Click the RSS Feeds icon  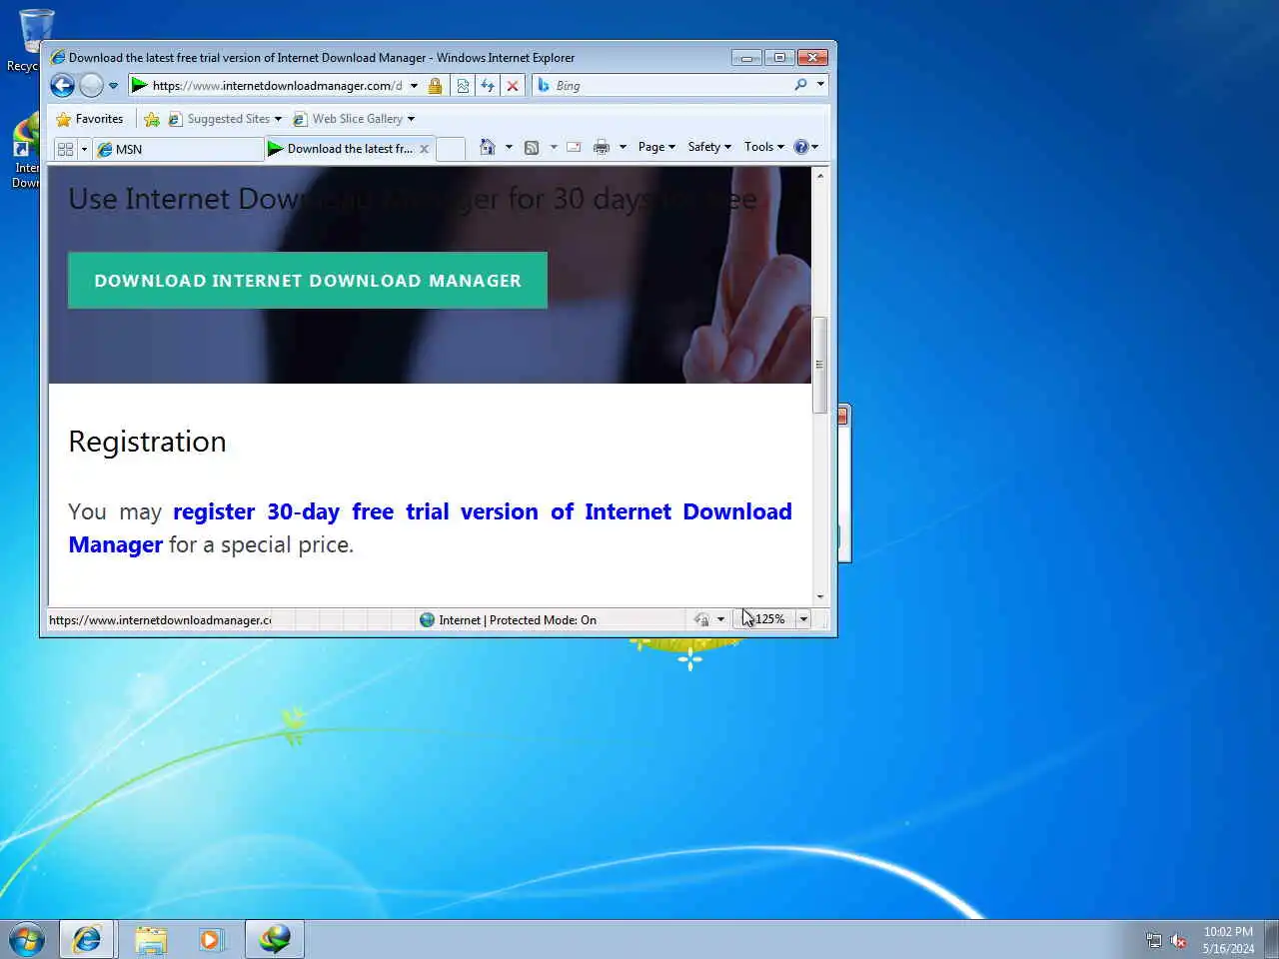pyautogui.click(x=532, y=147)
